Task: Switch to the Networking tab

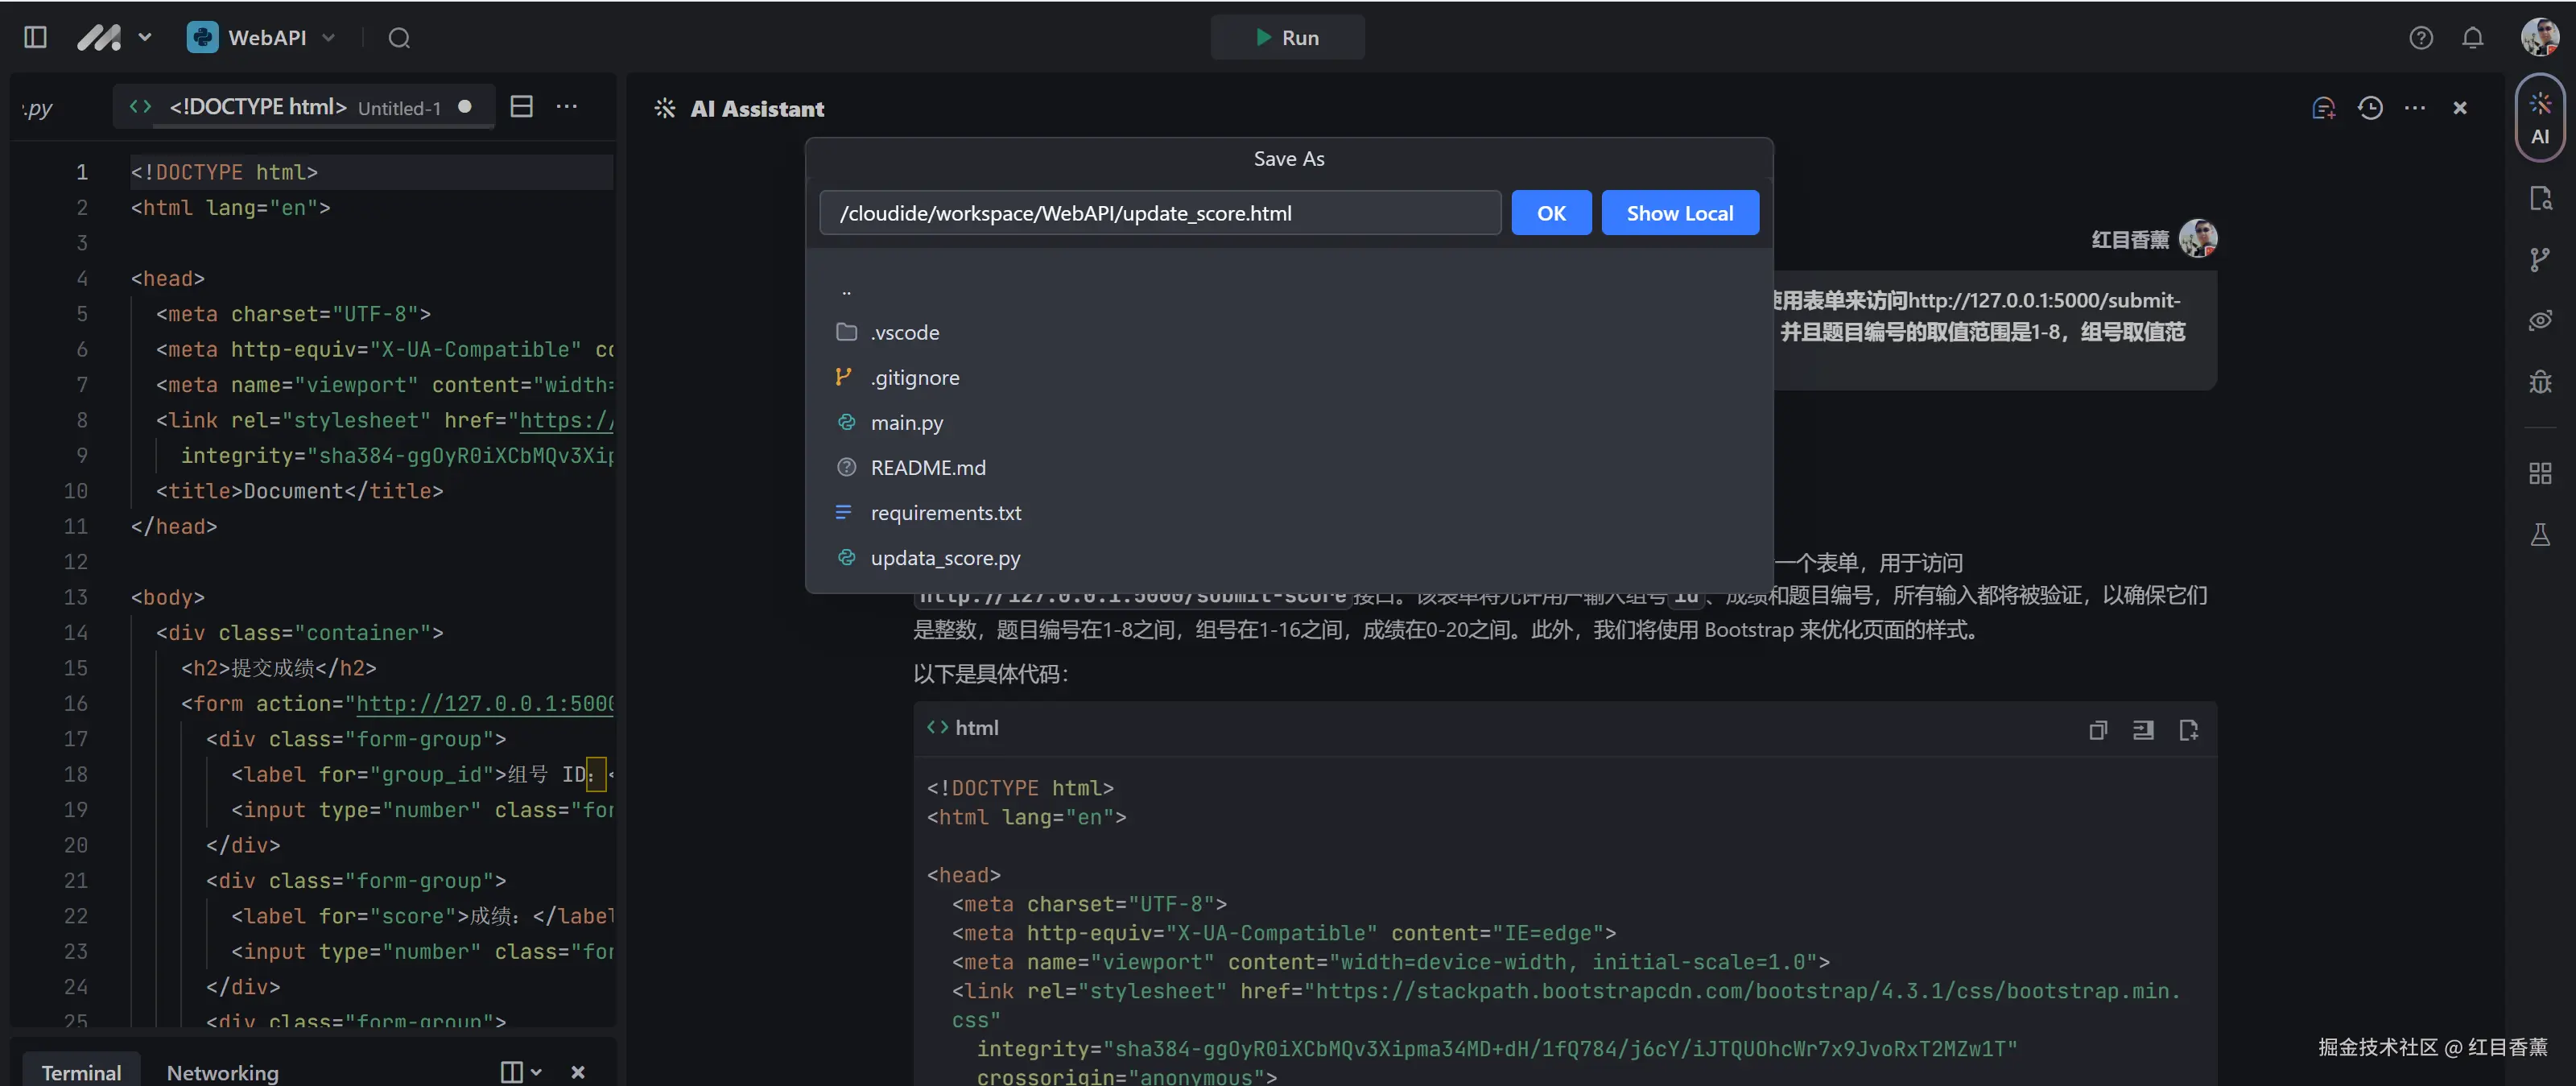Action: point(222,1072)
